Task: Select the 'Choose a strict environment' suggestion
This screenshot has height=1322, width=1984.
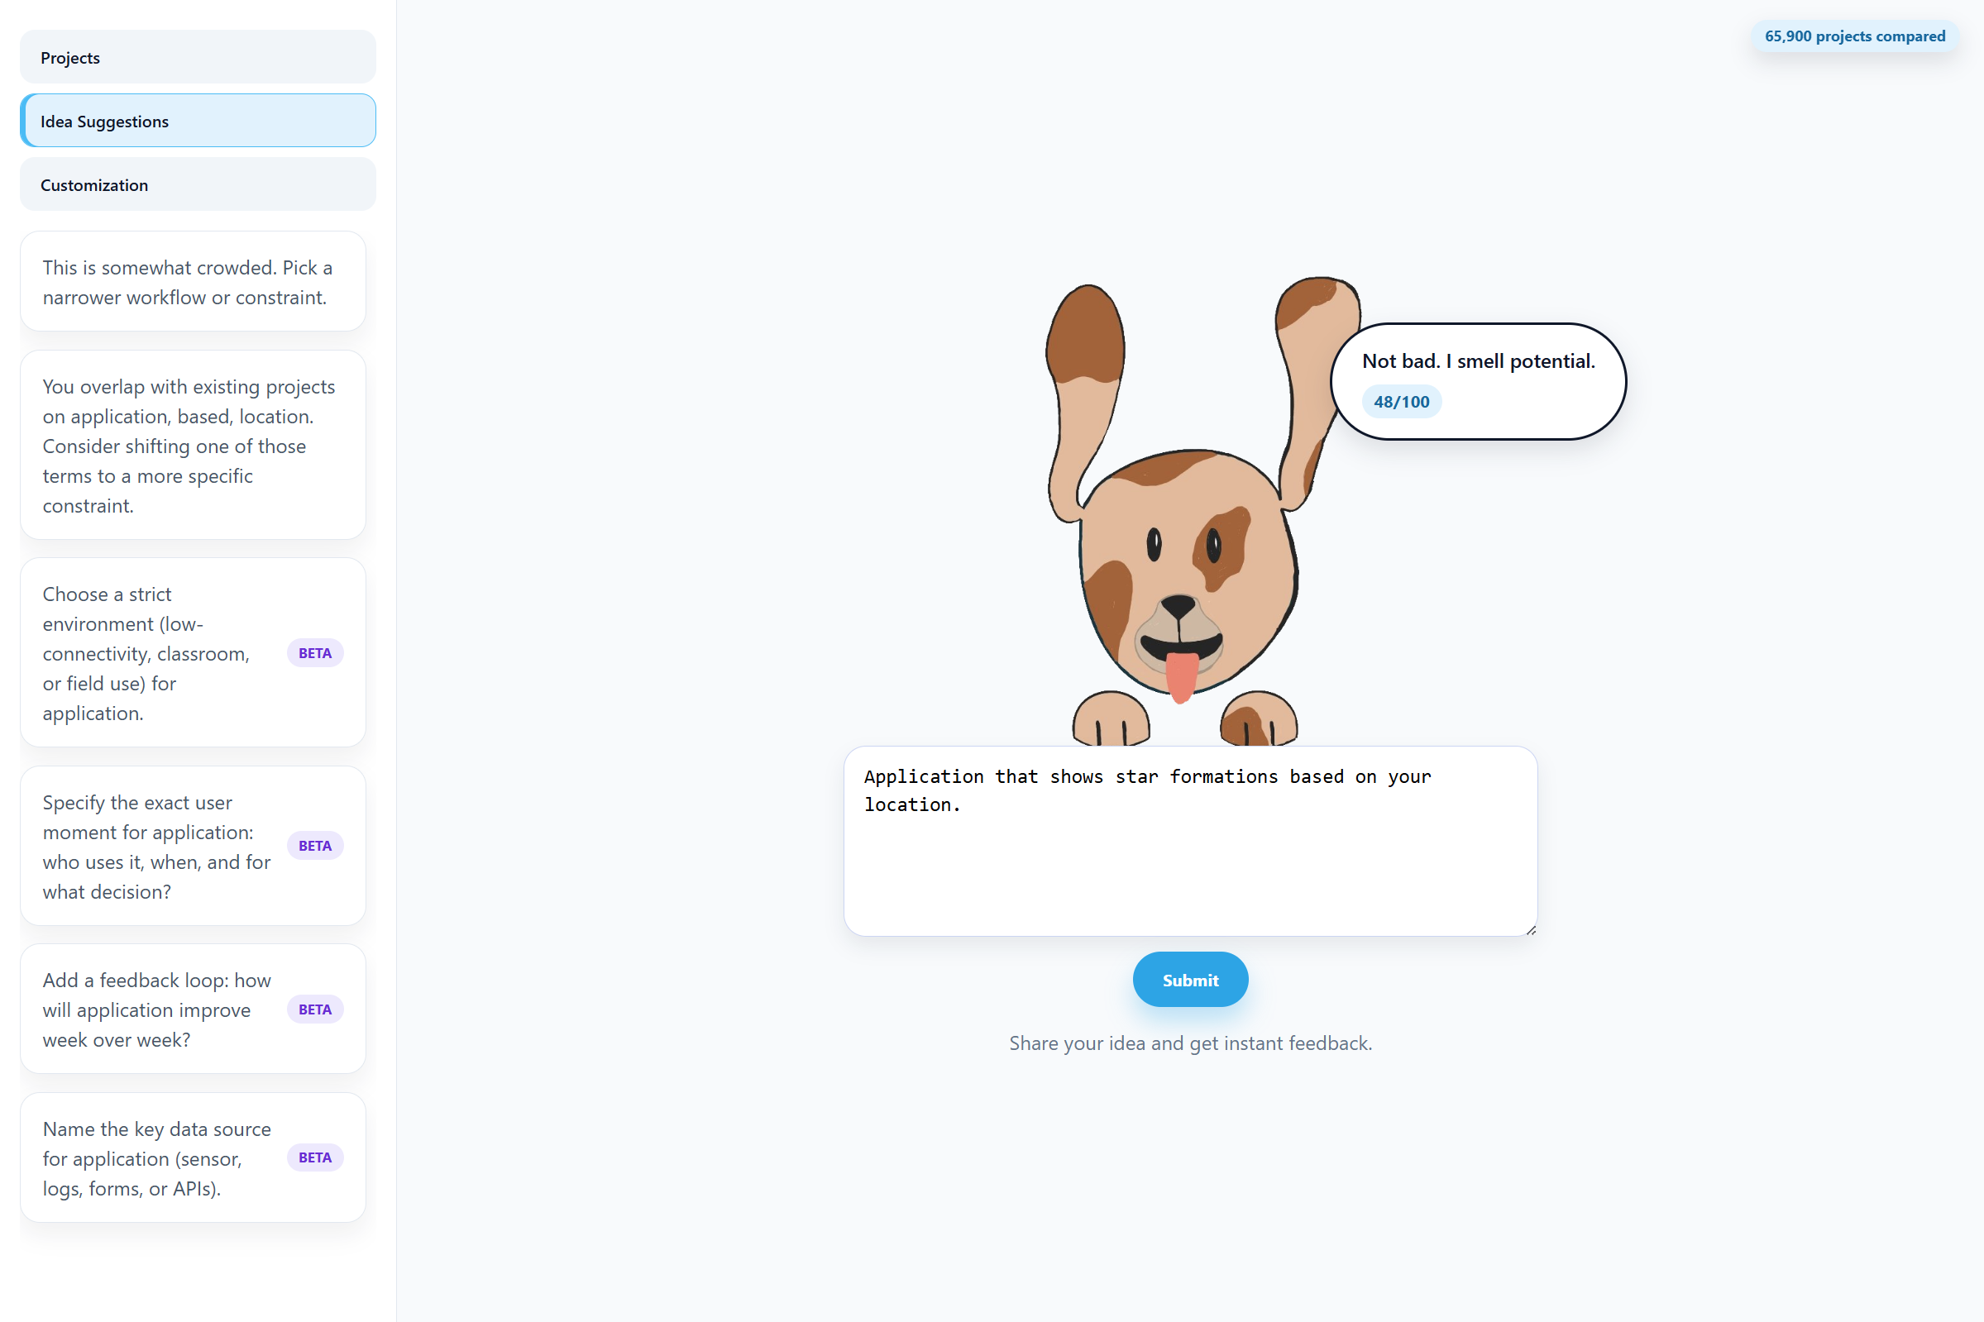Action: (x=193, y=652)
